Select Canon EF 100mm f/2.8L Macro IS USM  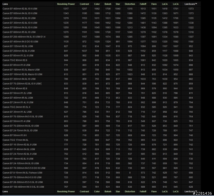pos(22,74)
